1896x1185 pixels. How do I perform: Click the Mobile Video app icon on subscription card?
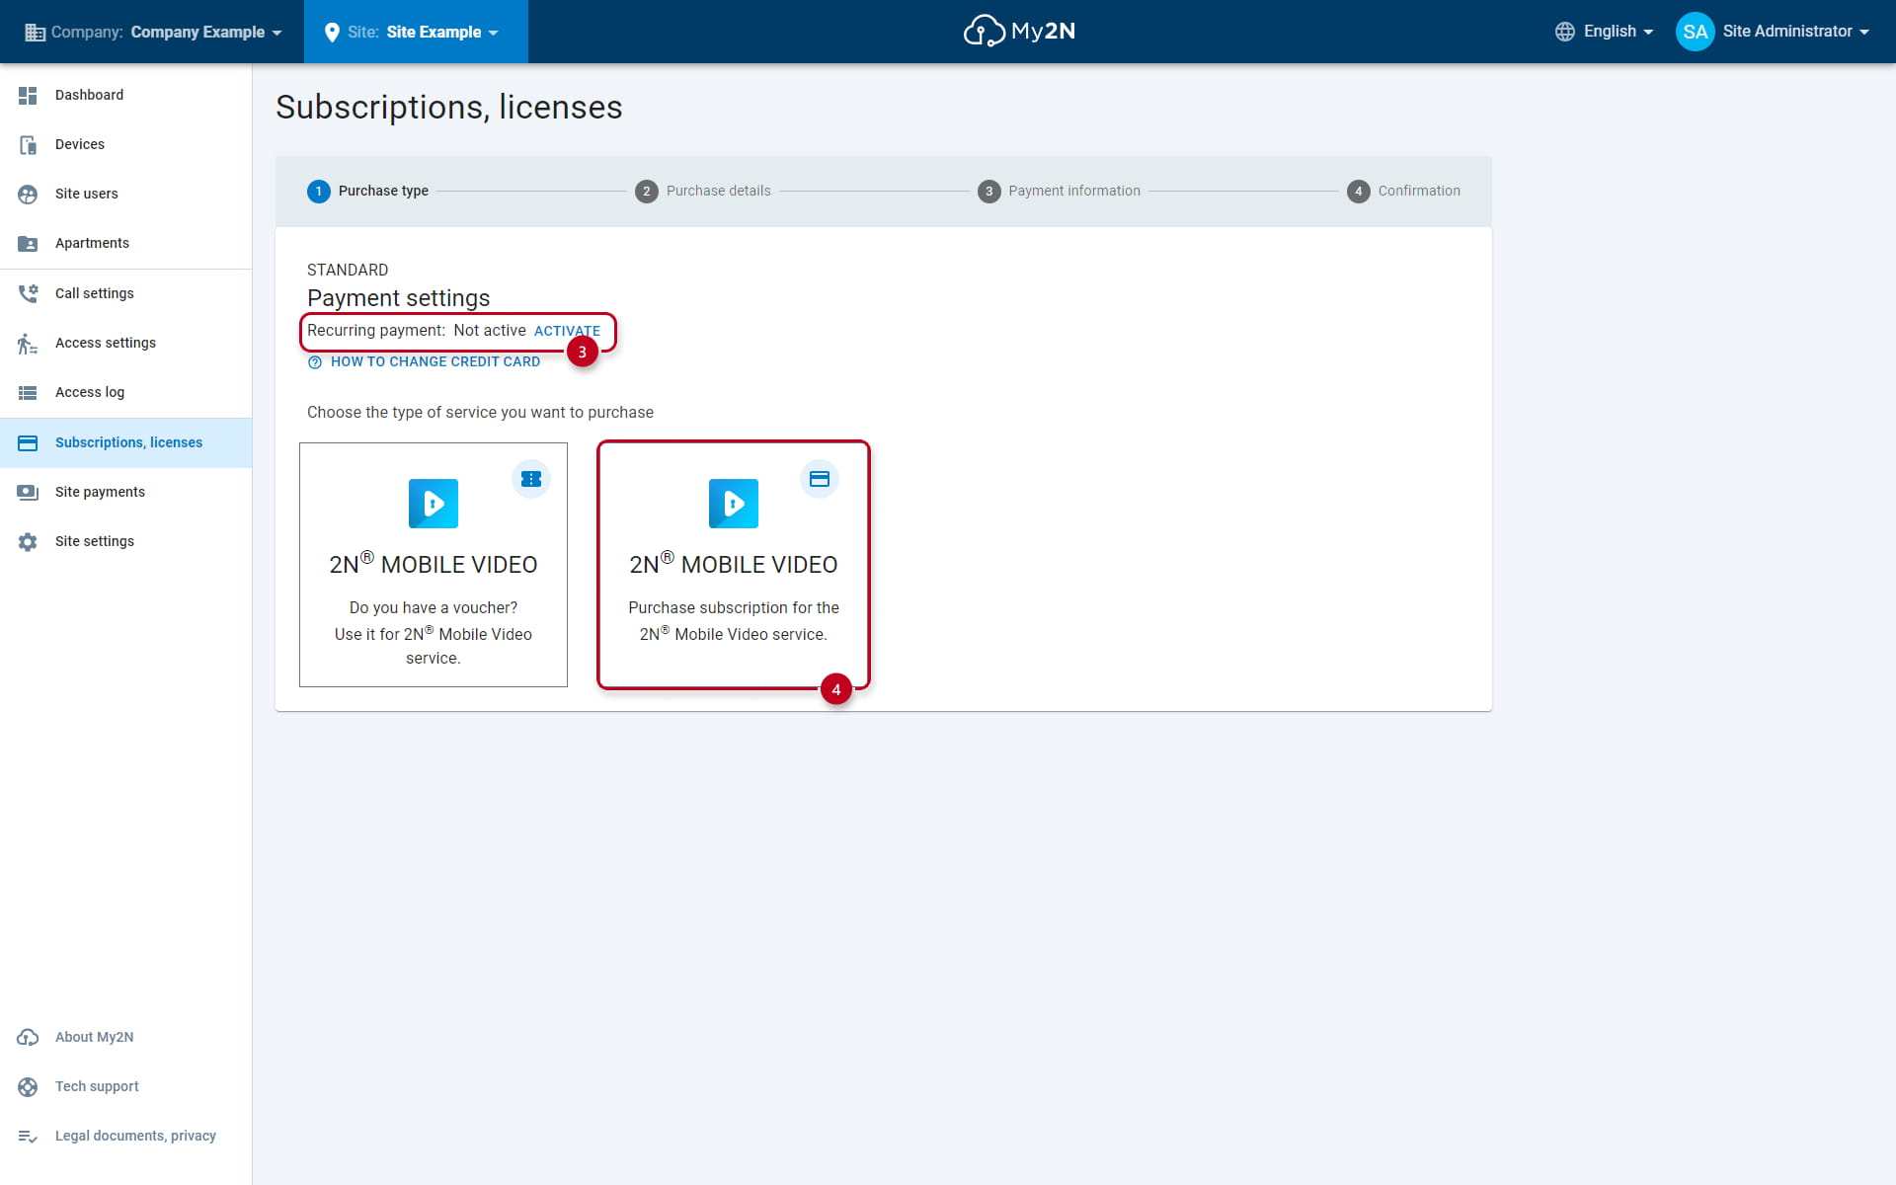(x=734, y=504)
